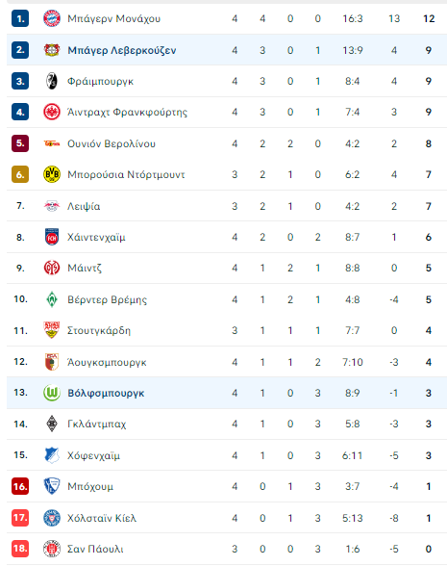Click Στουτγκάρδη row goal ratio 7:7
The image size is (447, 566).
tap(352, 331)
